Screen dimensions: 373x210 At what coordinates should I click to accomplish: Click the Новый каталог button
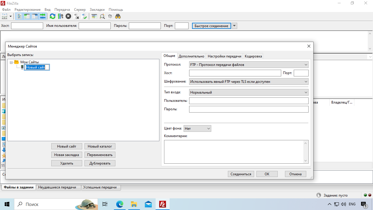[100, 146]
